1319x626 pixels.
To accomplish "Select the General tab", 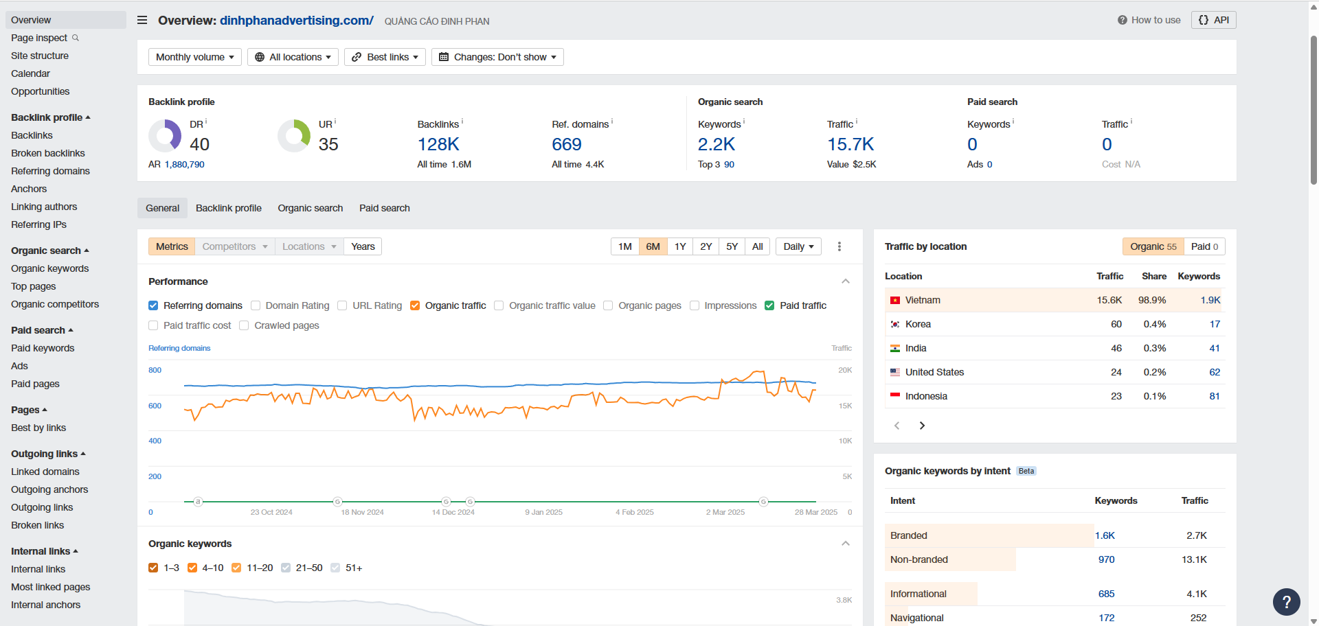I will click(x=162, y=208).
